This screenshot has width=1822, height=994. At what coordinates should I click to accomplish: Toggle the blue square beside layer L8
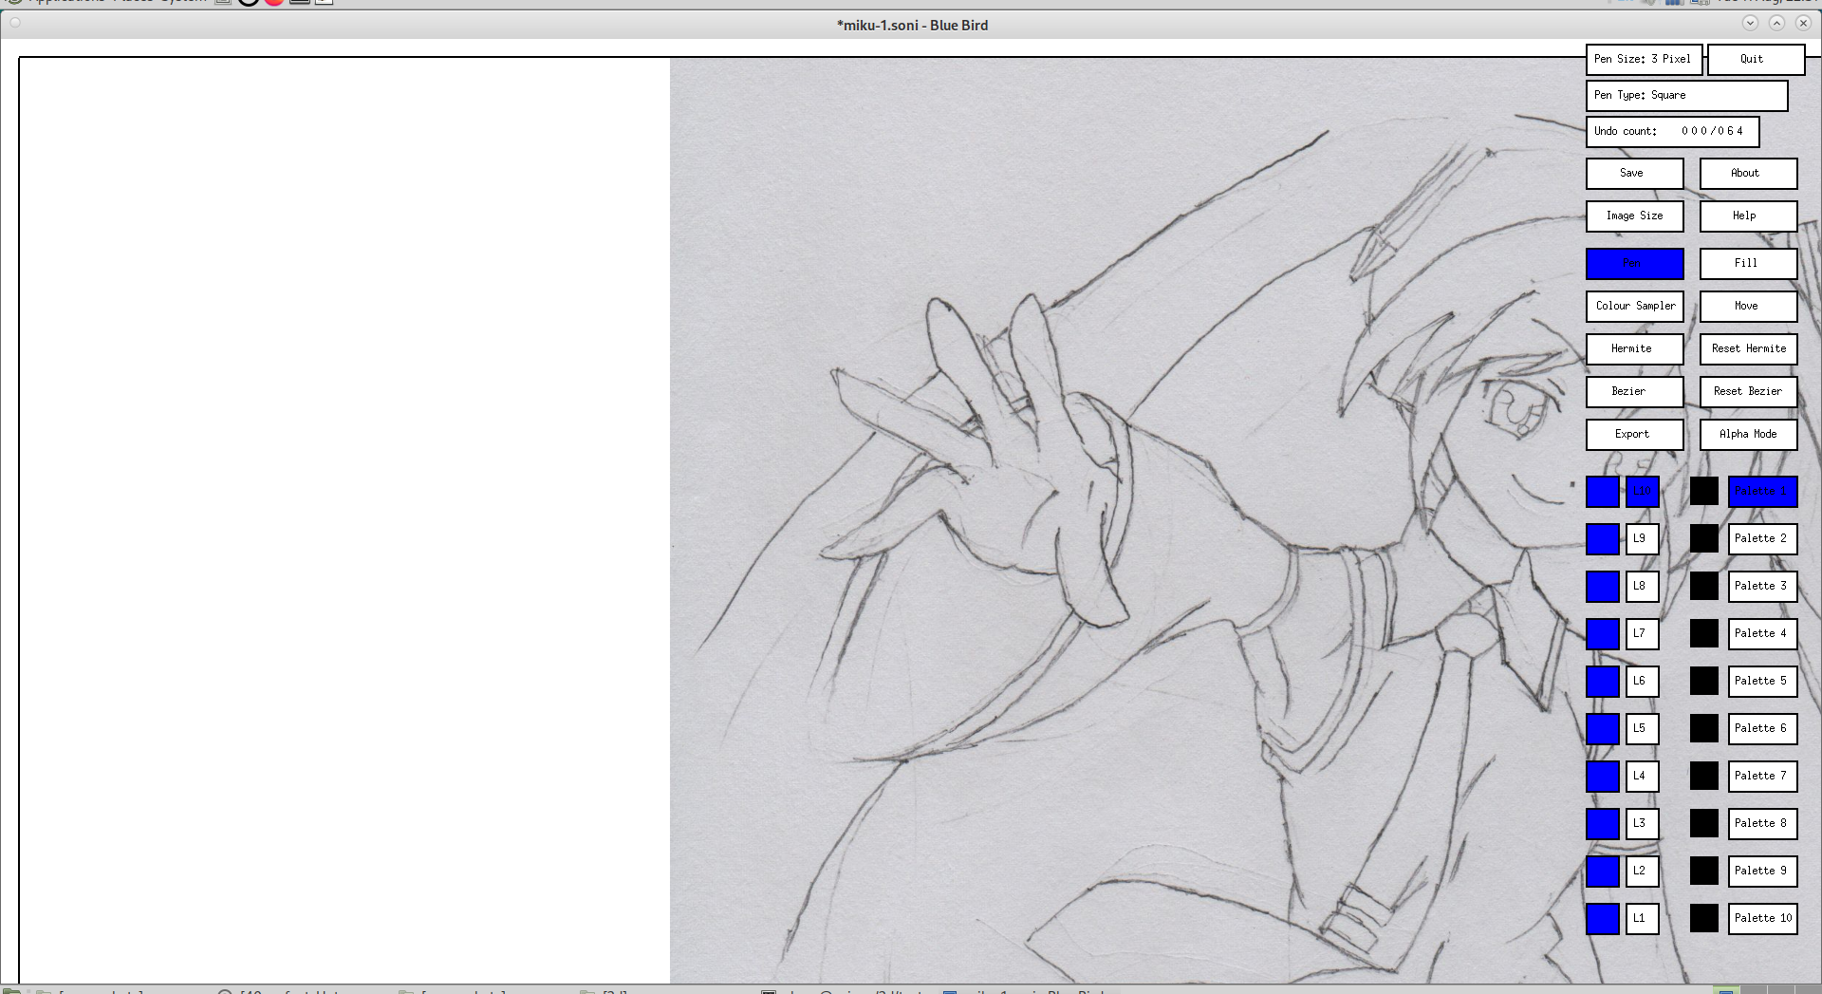[1603, 587]
